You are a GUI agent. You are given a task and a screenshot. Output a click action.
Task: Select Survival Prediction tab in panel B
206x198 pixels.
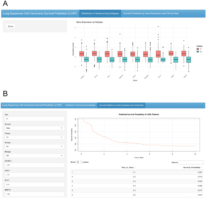(121, 105)
